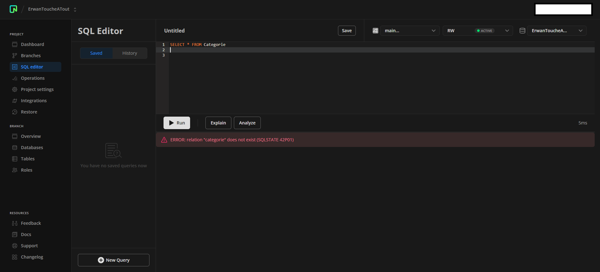Click the Databases cylinder icon in sidebar
Viewport: 600px width, 272px height.
point(15,148)
